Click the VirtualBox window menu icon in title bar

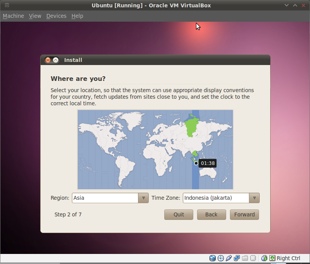click(7, 5)
